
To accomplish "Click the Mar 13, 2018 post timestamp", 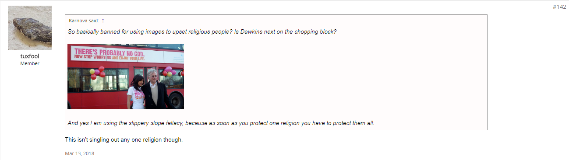I will tap(79, 153).
